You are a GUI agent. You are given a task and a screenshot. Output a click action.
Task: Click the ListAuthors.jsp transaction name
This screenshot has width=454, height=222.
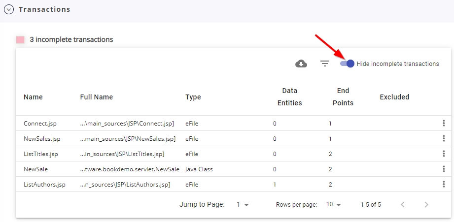[44, 185]
